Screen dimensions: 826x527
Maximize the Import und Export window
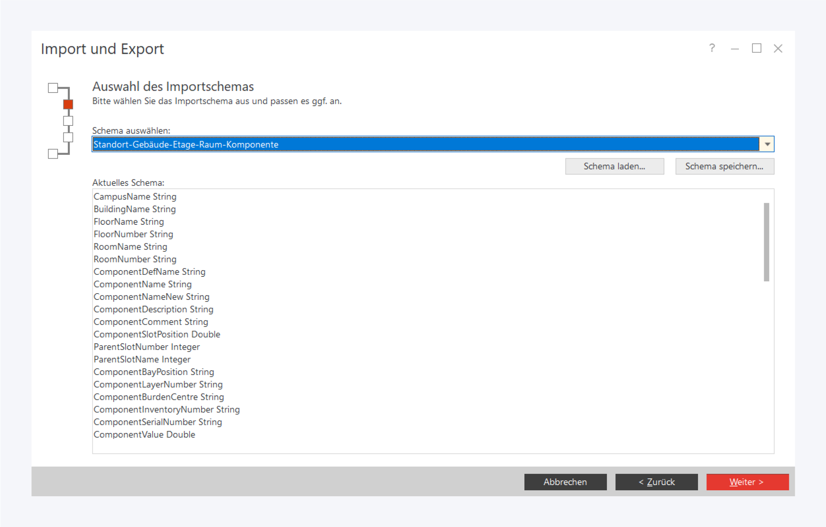[x=756, y=48]
